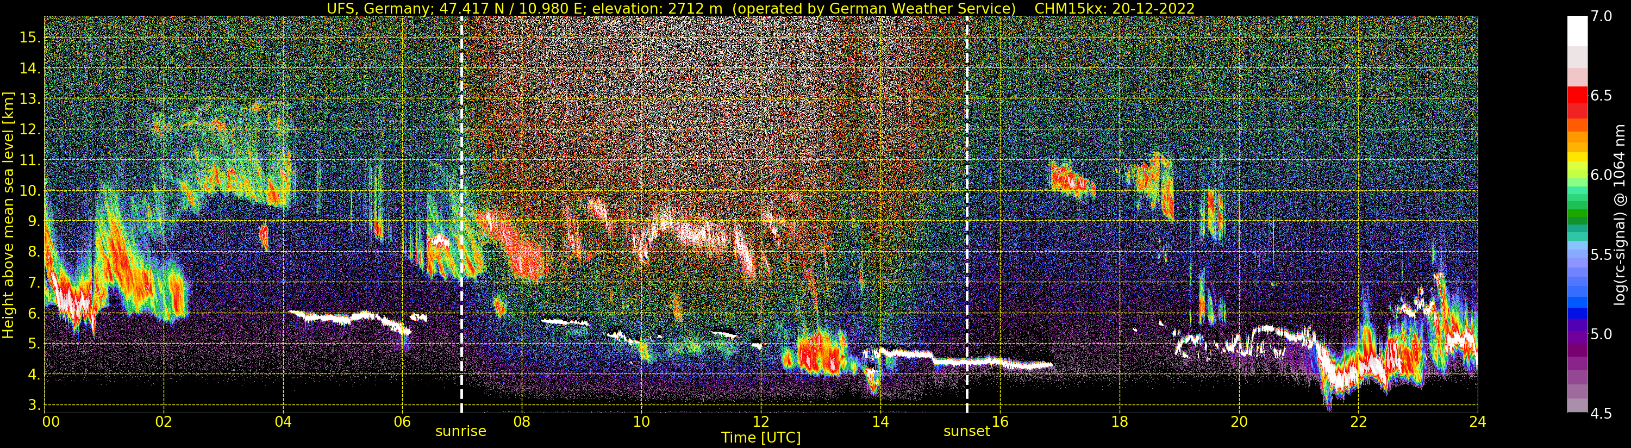Click height axis tick 15.
The width and height of the screenshot is (1631, 448).
click(29, 38)
